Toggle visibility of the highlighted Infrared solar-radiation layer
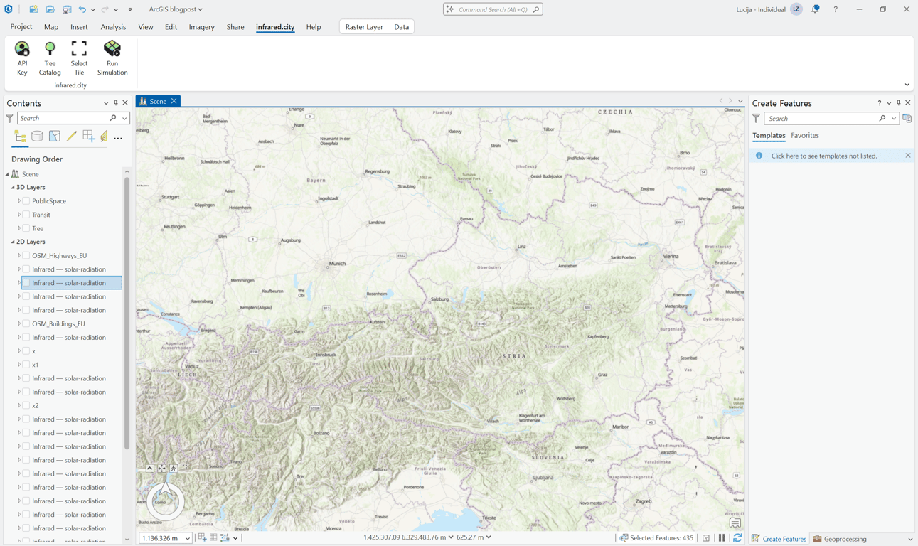Image resolution: width=918 pixels, height=546 pixels. (x=26, y=283)
